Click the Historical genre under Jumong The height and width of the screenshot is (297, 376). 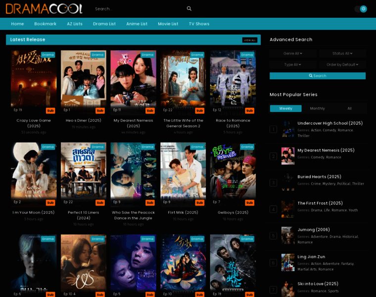pyautogui.click(x=350, y=237)
